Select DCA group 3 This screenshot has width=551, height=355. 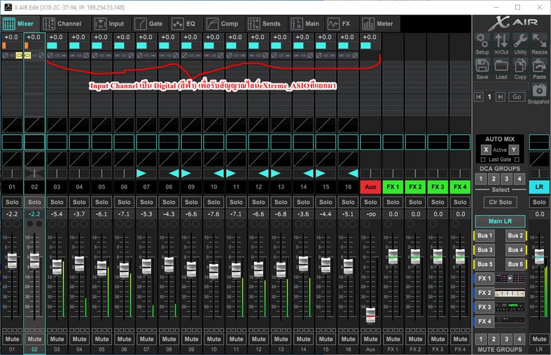(x=506, y=179)
